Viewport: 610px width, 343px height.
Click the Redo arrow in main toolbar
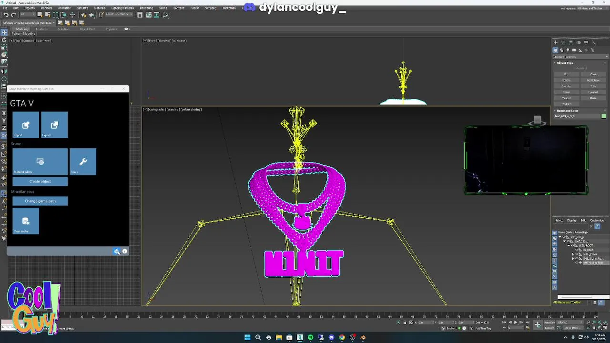point(13,15)
